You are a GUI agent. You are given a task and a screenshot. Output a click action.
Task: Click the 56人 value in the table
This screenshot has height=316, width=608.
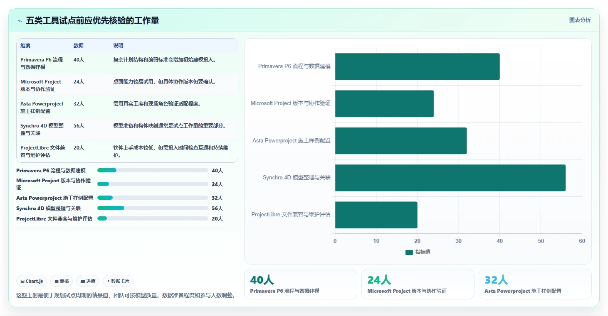click(x=79, y=126)
